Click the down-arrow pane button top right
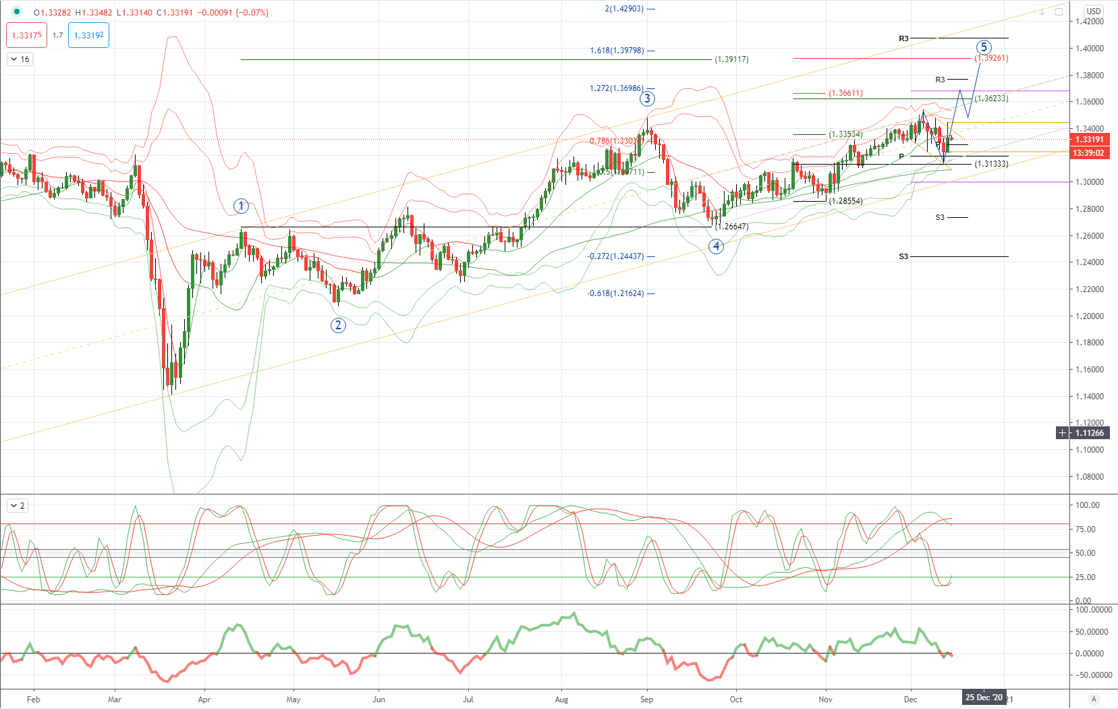 click(1042, 12)
